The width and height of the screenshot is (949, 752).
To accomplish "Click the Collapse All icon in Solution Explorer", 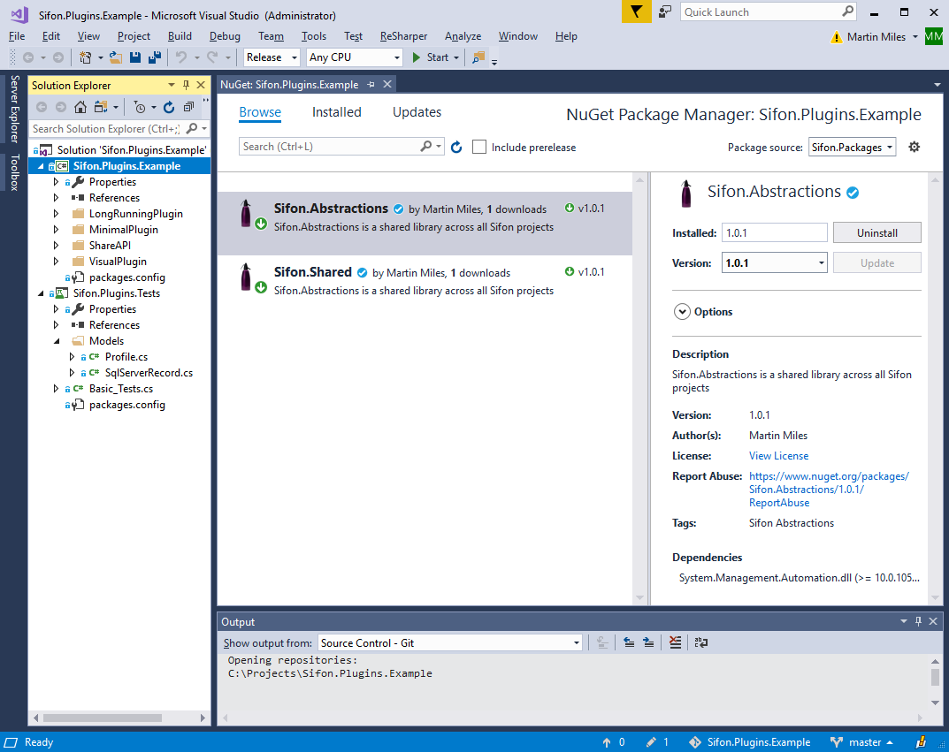I will pos(189,107).
